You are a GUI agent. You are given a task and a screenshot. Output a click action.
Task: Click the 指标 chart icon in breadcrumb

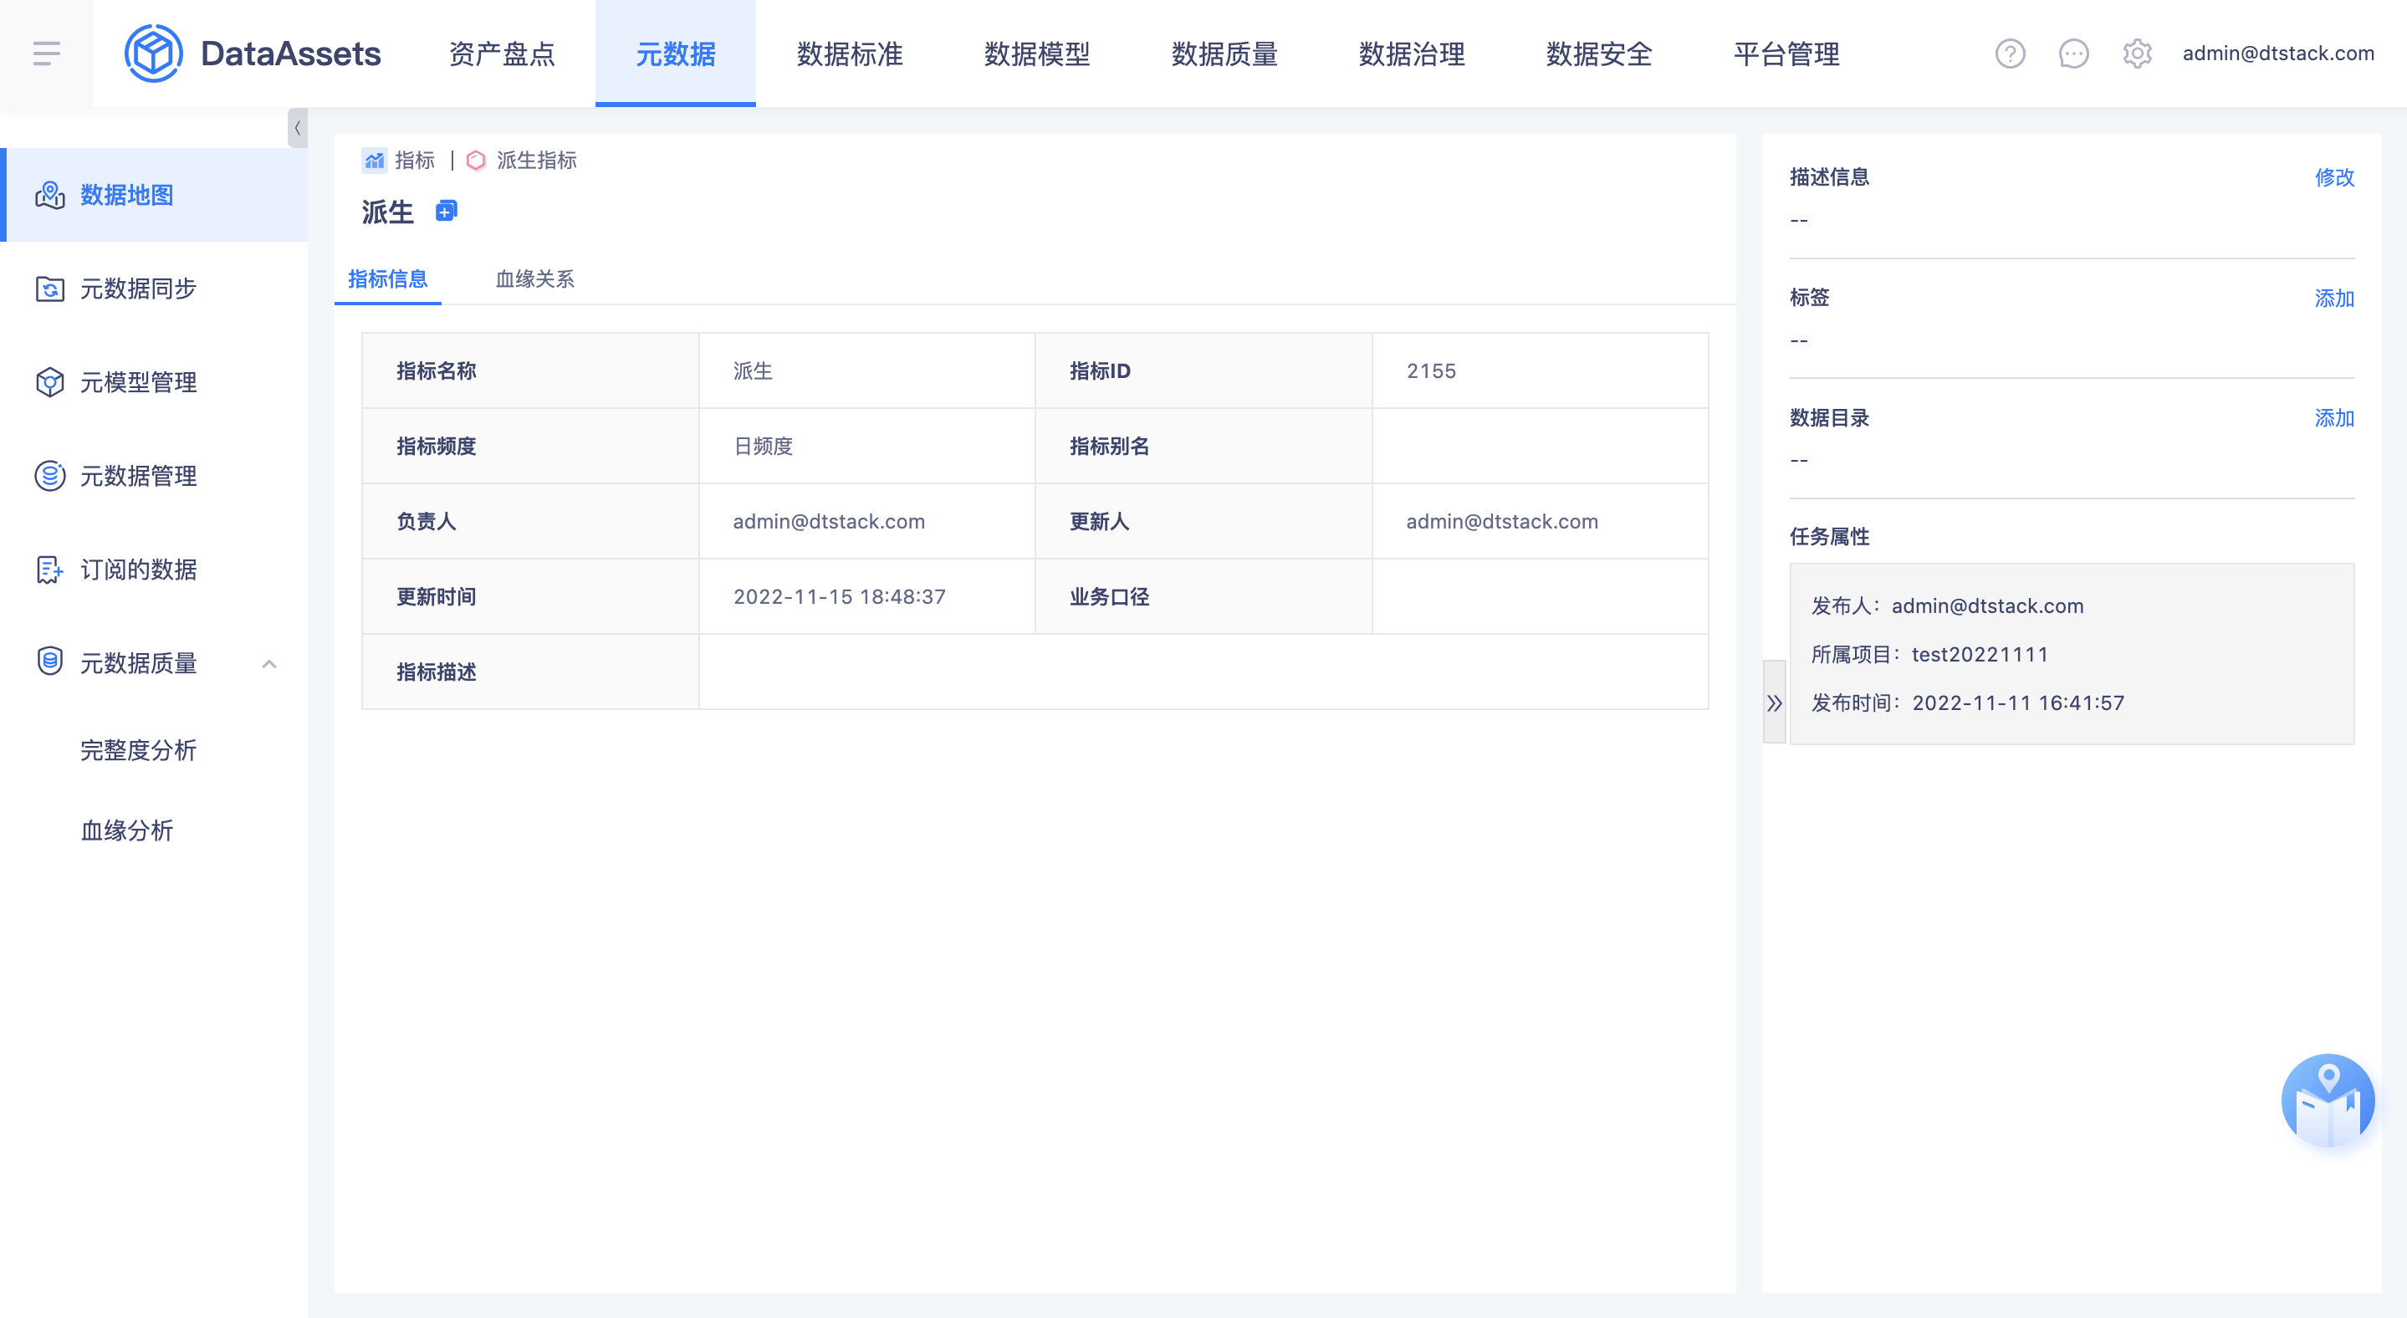pyautogui.click(x=374, y=161)
